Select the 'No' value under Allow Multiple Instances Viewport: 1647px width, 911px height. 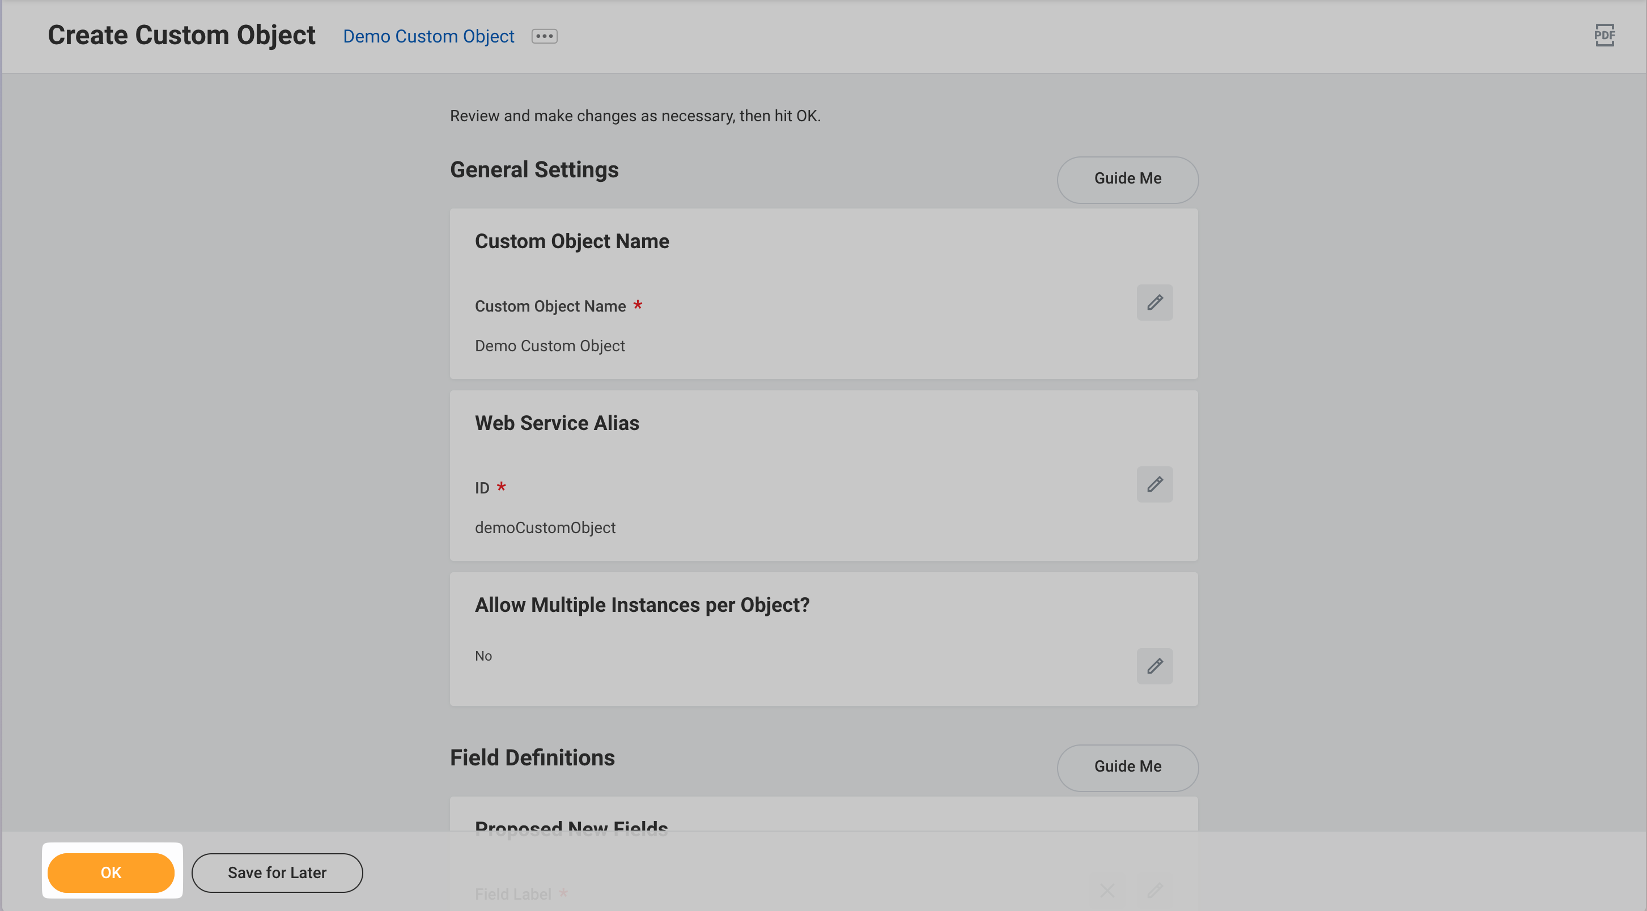[483, 655]
